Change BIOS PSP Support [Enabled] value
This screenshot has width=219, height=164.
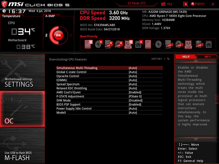(135, 104)
